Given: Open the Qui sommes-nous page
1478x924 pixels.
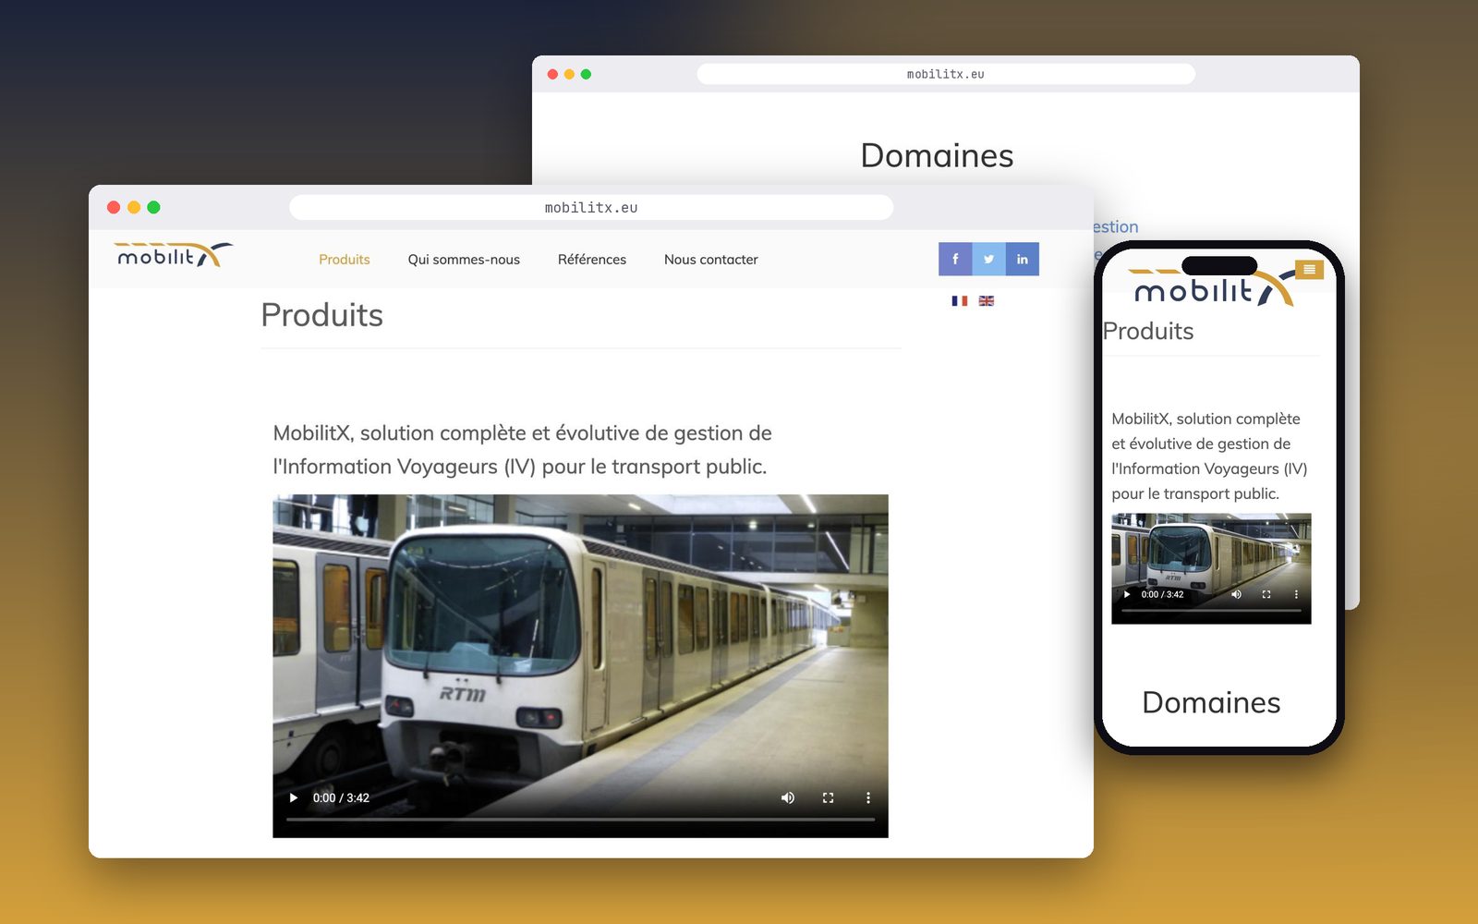Looking at the screenshot, I should 464,260.
